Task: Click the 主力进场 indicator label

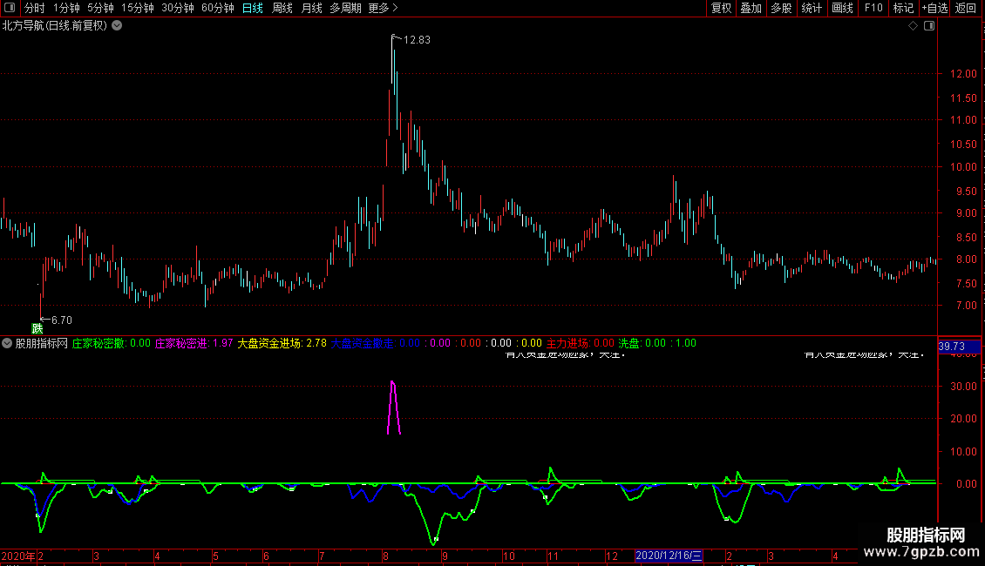Action: 567,343
